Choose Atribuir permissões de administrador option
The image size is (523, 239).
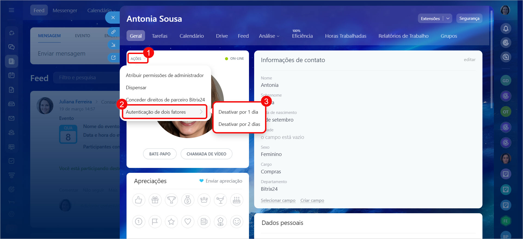[x=165, y=75]
